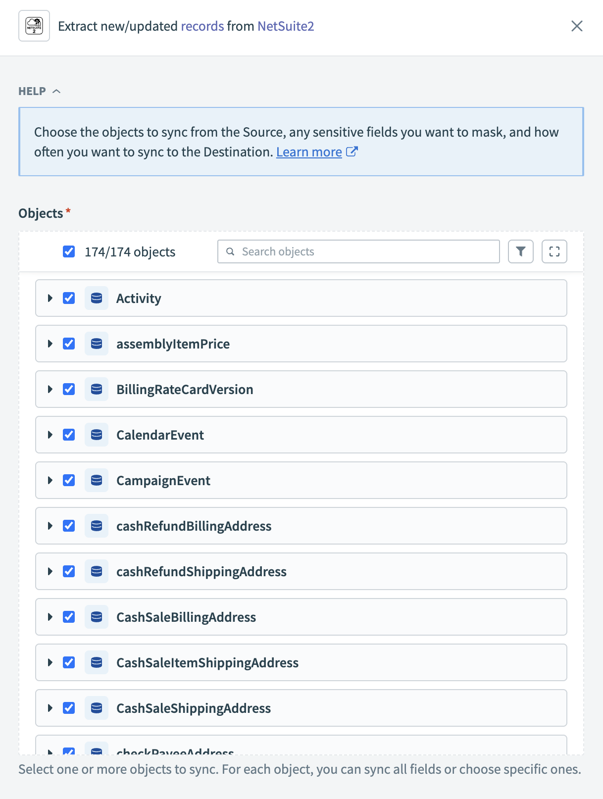Click the database icon beside cashRefundShippingAddress
This screenshot has height=799, width=603.
[x=97, y=571]
